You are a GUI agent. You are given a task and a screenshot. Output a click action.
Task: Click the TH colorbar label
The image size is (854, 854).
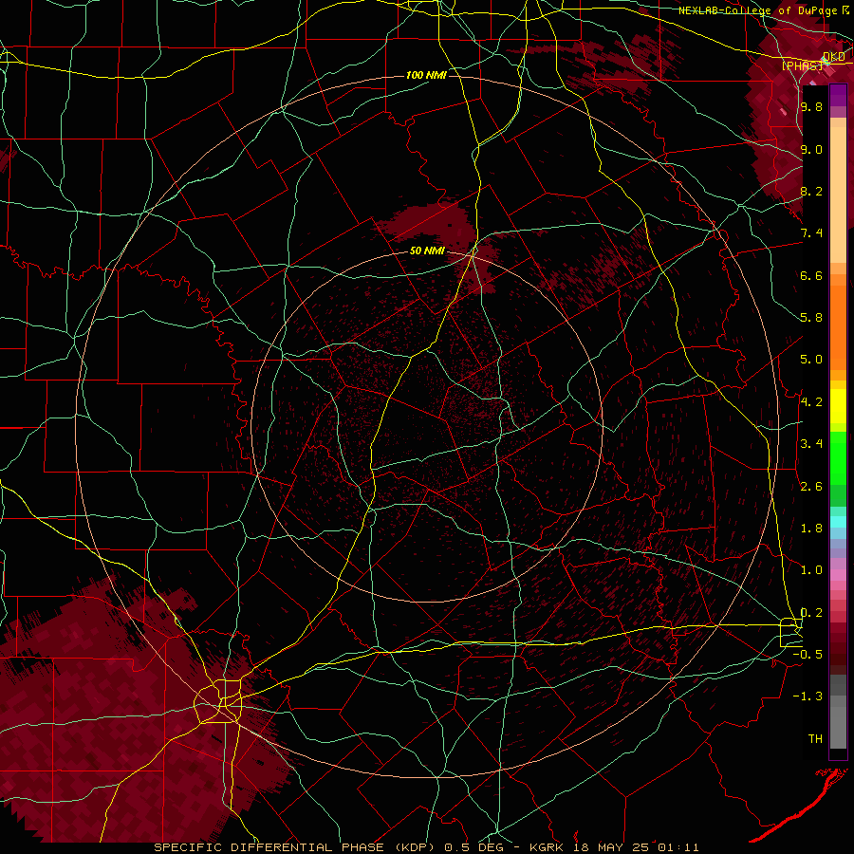coord(815,739)
